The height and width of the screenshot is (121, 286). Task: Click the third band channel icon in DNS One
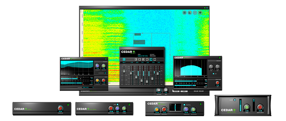[144, 59]
